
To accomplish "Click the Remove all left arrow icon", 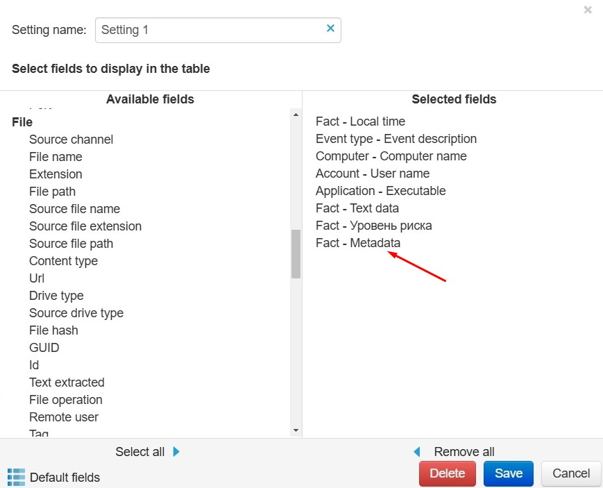I will click(x=417, y=452).
